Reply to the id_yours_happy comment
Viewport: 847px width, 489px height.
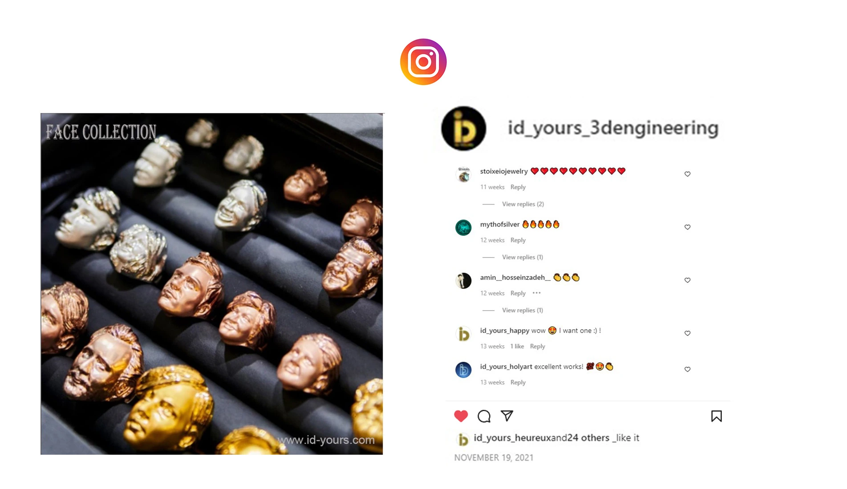537,346
